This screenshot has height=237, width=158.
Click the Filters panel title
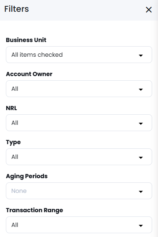[x=17, y=9]
